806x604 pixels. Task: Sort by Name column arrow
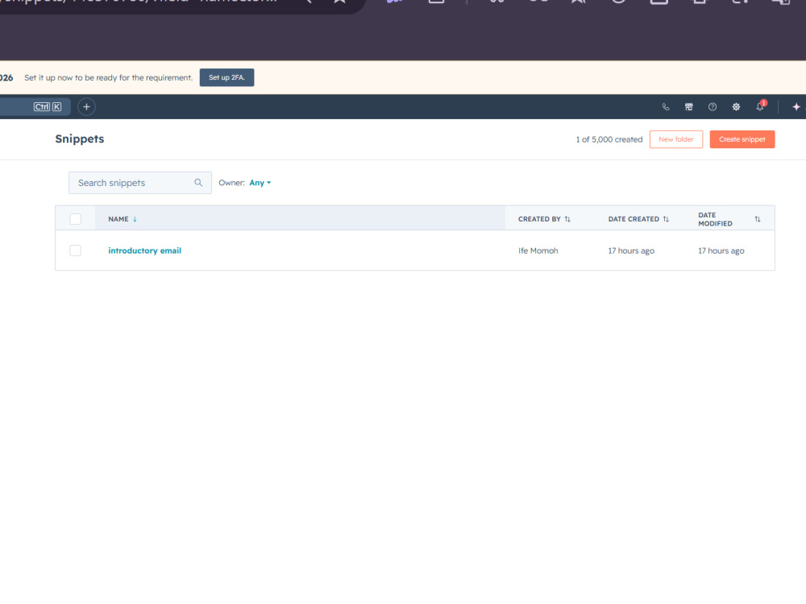pos(135,219)
